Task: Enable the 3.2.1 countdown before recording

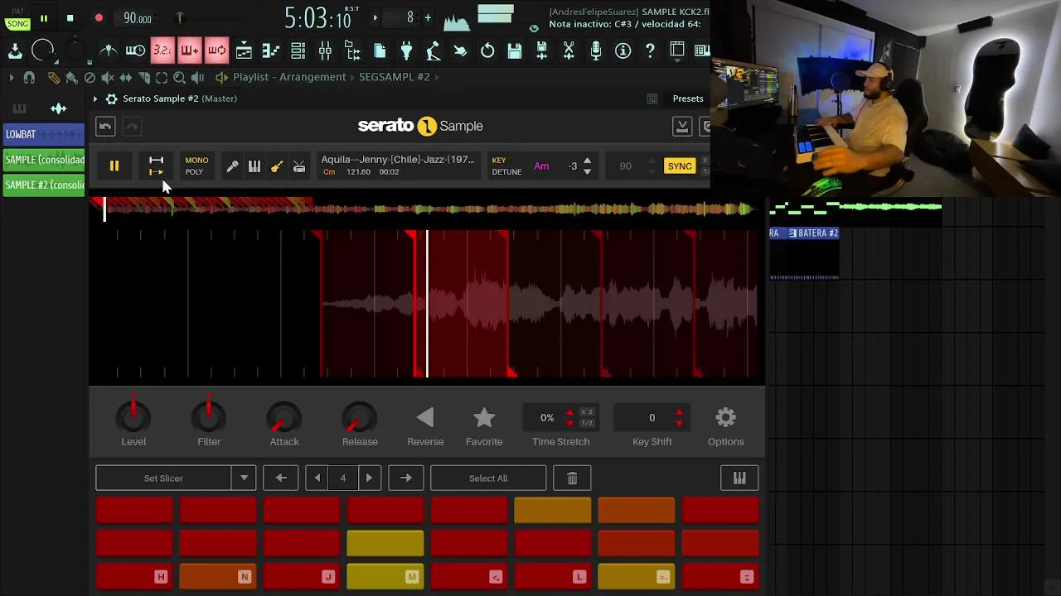Action: click(x=162, y=50)
